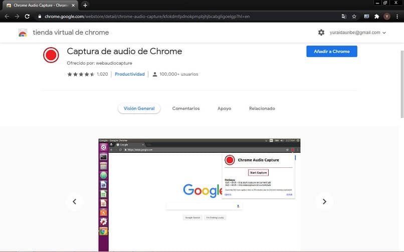This screenshot has height=252, width=404.
Task: Click the users person icon
Action: (154, 74)
